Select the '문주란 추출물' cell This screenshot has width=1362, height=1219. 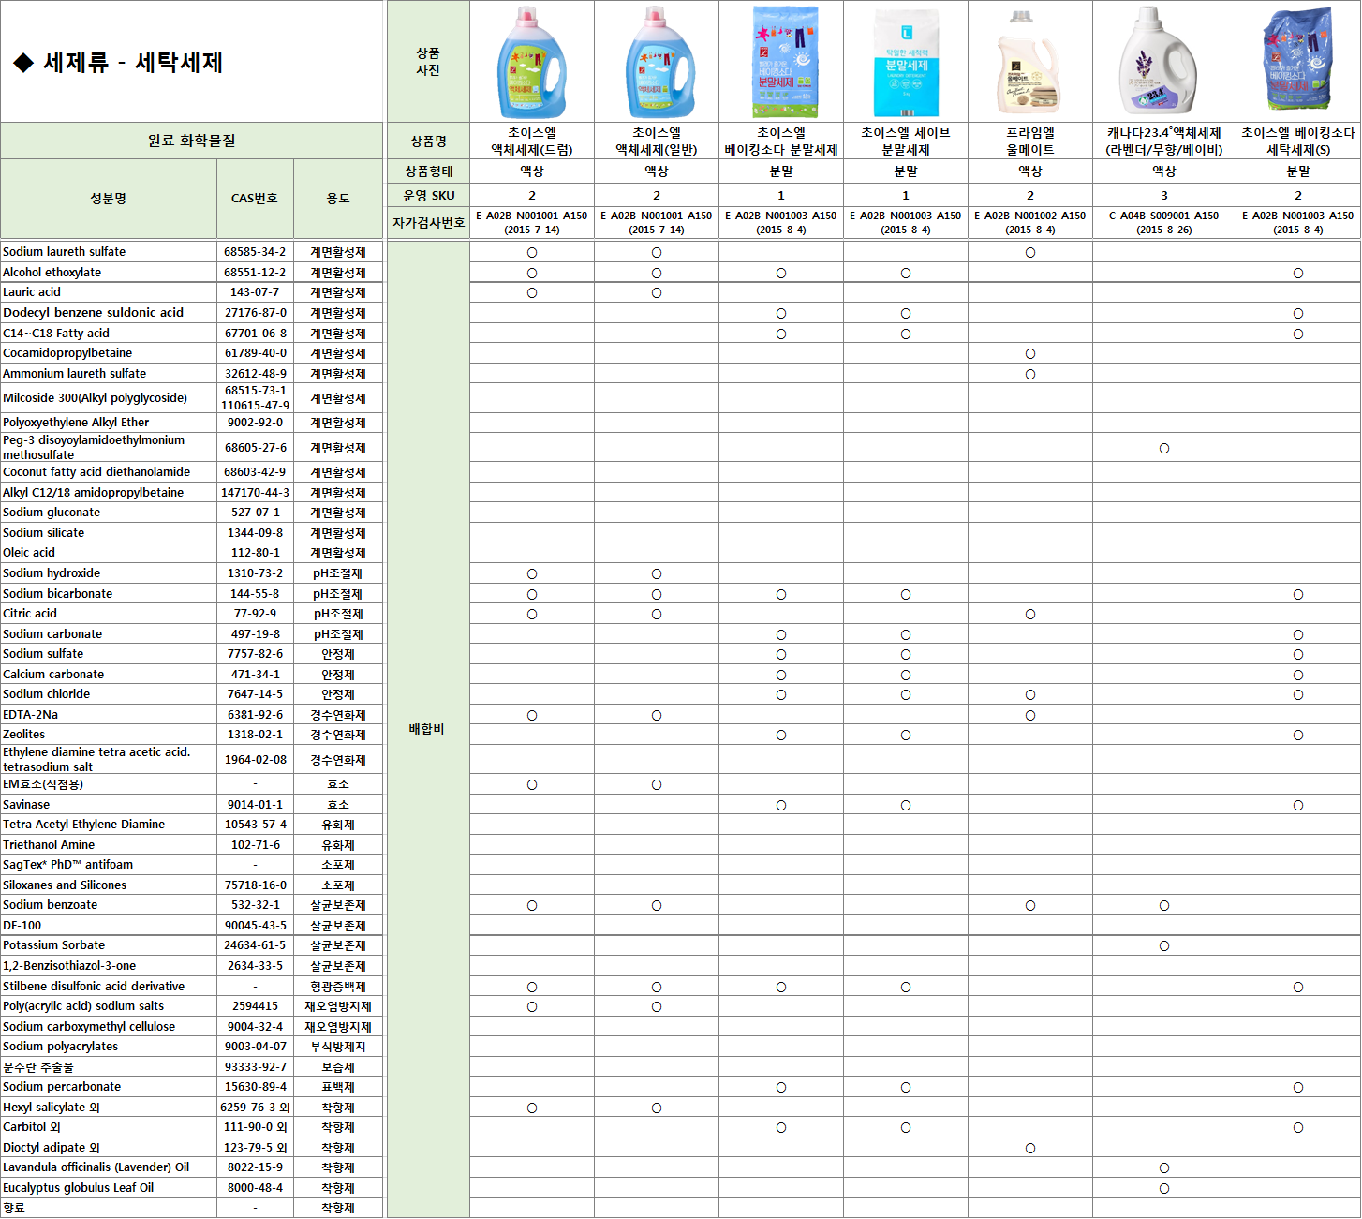(x=109, y=1067)
